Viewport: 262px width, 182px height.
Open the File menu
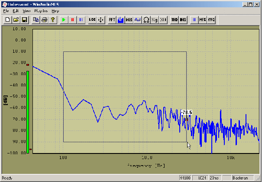6,10
